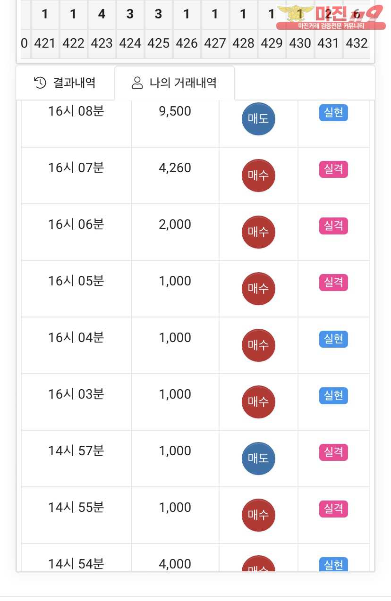This screenshot has height=601, width=391.
Task: Open the 결과내역 tab
Action: click(x=65, y=83)
